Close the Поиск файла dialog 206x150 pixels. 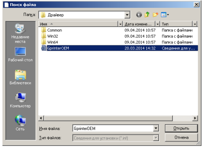196,4
